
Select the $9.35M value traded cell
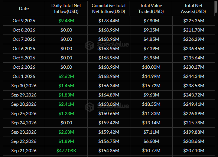(x=151, y=30)
